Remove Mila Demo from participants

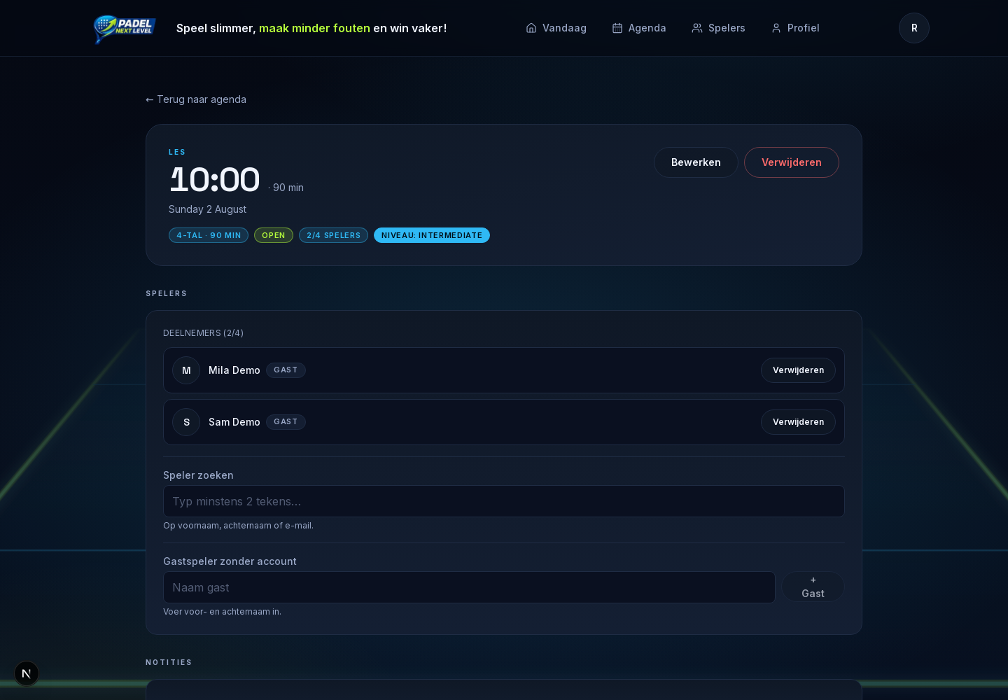tap(798, 370)
